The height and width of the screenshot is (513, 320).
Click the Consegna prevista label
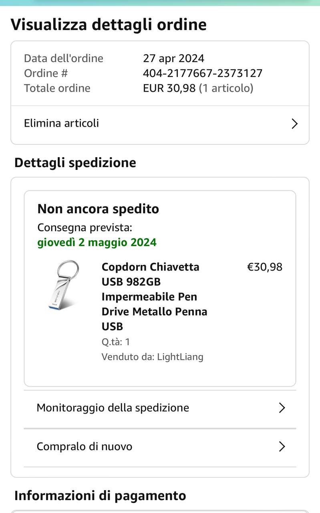pos(85,228)
